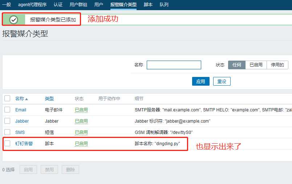The height and width of the screenshot is (184, 292).
Task: Go to the 用户群组 tab
Action: click(78, 4)
